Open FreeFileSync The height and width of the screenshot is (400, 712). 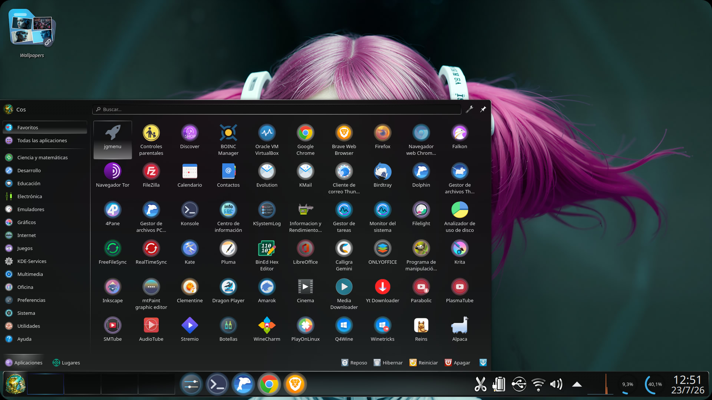pyautogui.click(x=113, y=252)
